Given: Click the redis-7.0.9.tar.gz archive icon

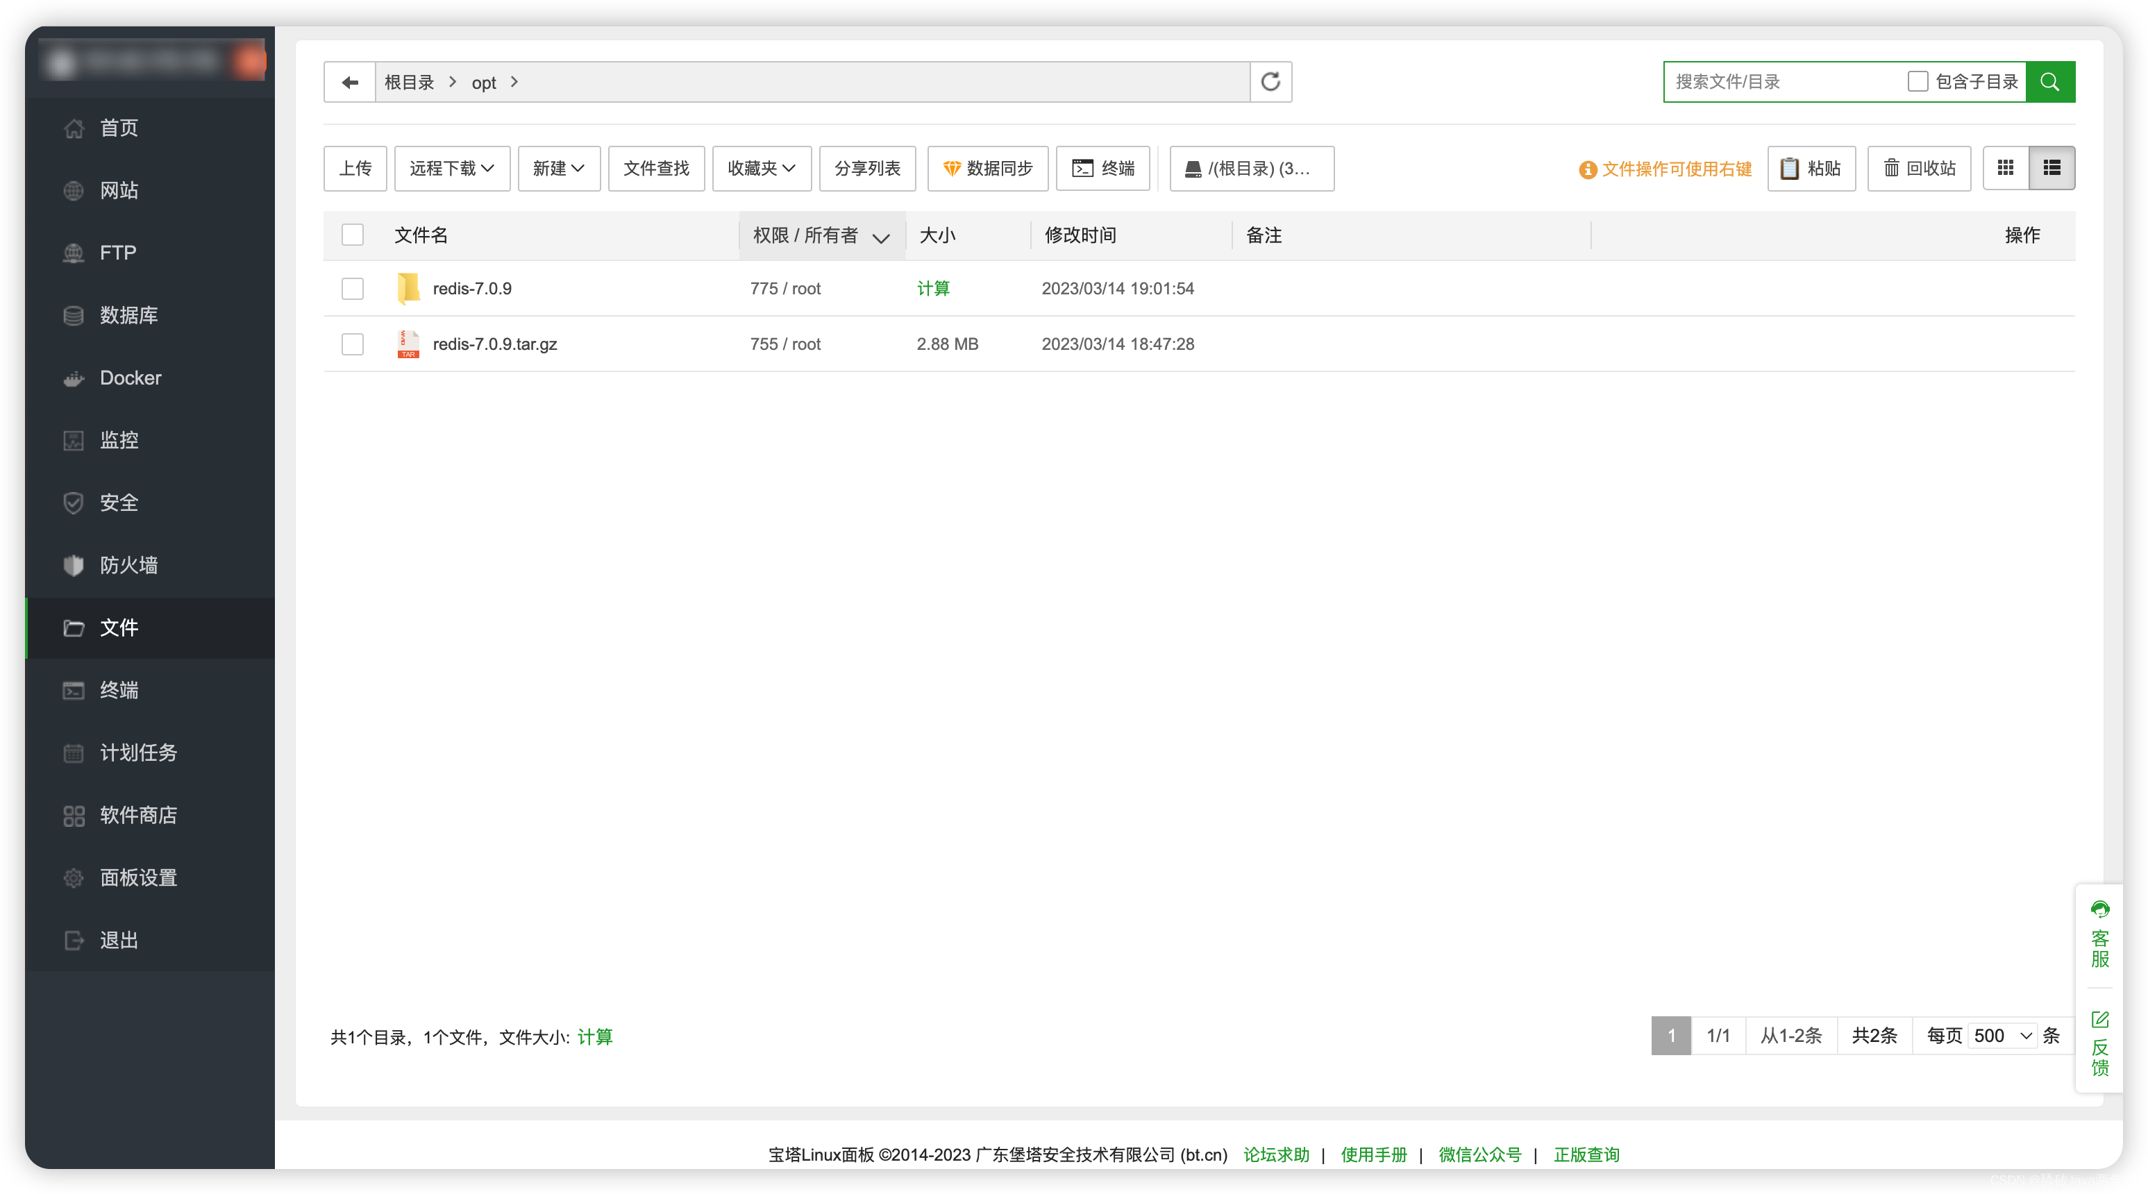Looking at the screenshot, I should 408,344.
